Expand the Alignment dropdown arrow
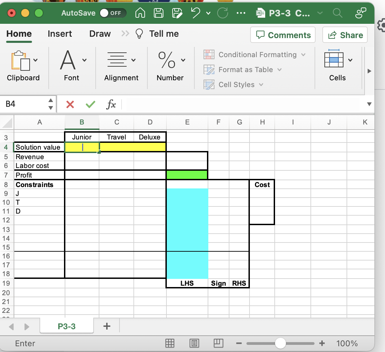The width and height of the screenshot is (385, 352). pos(133,60)
